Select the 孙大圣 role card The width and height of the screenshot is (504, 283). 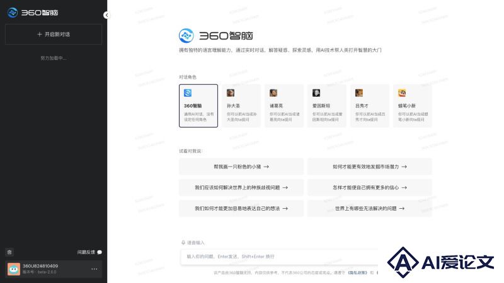click(241, 106)
